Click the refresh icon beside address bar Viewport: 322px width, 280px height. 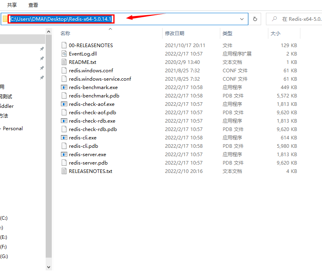[x=255, y=19]
